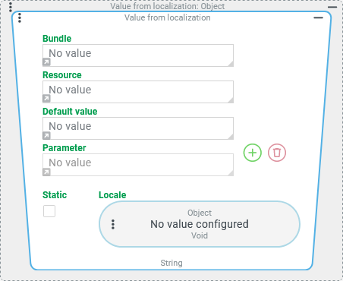
Task: Click the Resource field's link arrow icon
Action: tap(46, 99)
